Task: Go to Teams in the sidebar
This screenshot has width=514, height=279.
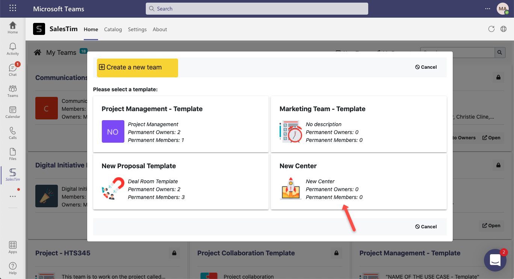Action: click(x=13, y=91)
